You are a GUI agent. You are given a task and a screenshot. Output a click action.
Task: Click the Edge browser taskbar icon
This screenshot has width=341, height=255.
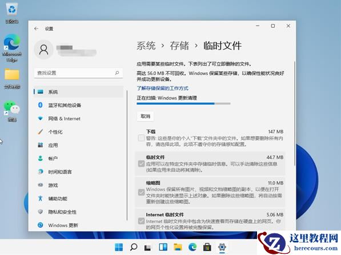(192, 247)
